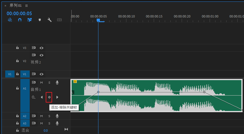The image size is (244, 134).
Task: Open show keyframes dropdown on A1
Action: (x=34, y=97)
